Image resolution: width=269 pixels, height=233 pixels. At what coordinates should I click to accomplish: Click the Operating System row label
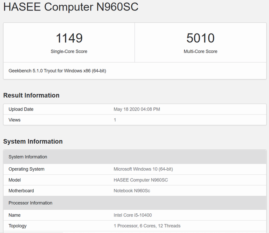coord(26,169)
